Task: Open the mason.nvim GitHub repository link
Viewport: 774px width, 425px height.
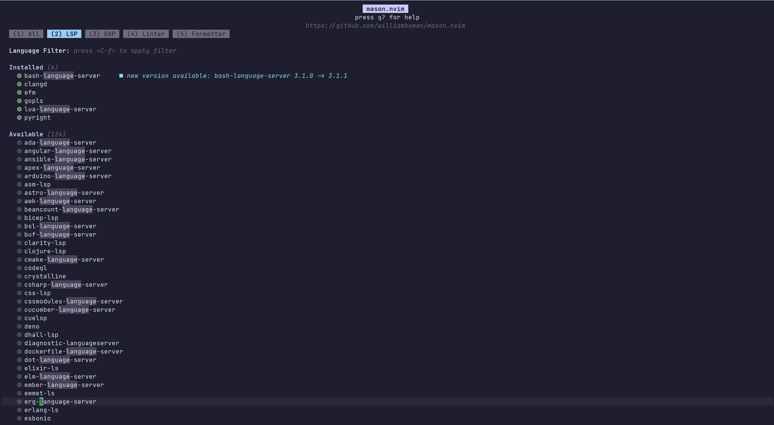Action: click(385, 25)
